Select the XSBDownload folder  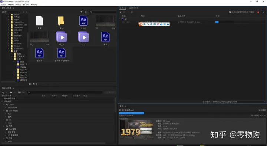point(19,49)
